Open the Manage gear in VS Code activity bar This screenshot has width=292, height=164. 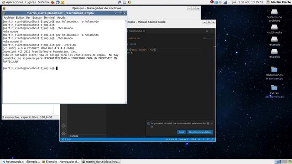tap(63, 133)
